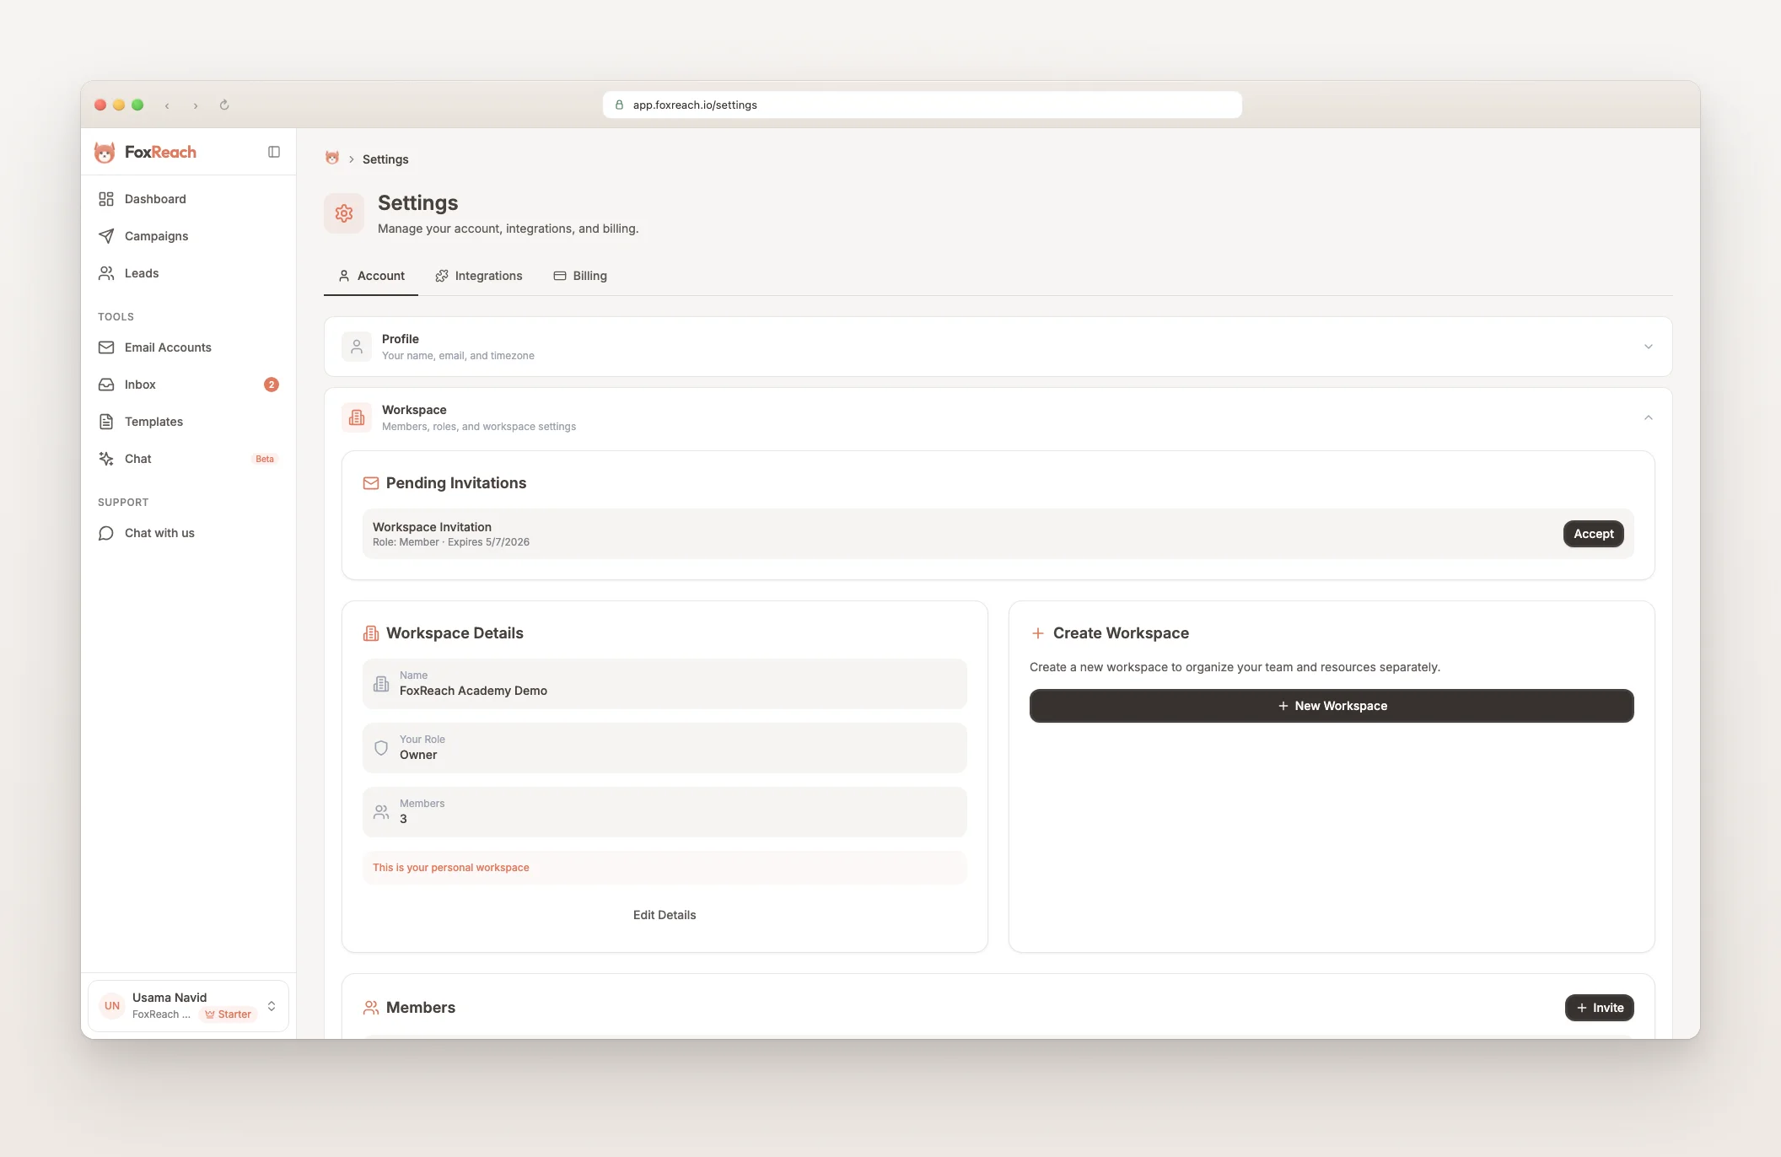Switch to the Integrations tab
The height and width of the screenshot is (1157, 1781).
click(479, 276)
